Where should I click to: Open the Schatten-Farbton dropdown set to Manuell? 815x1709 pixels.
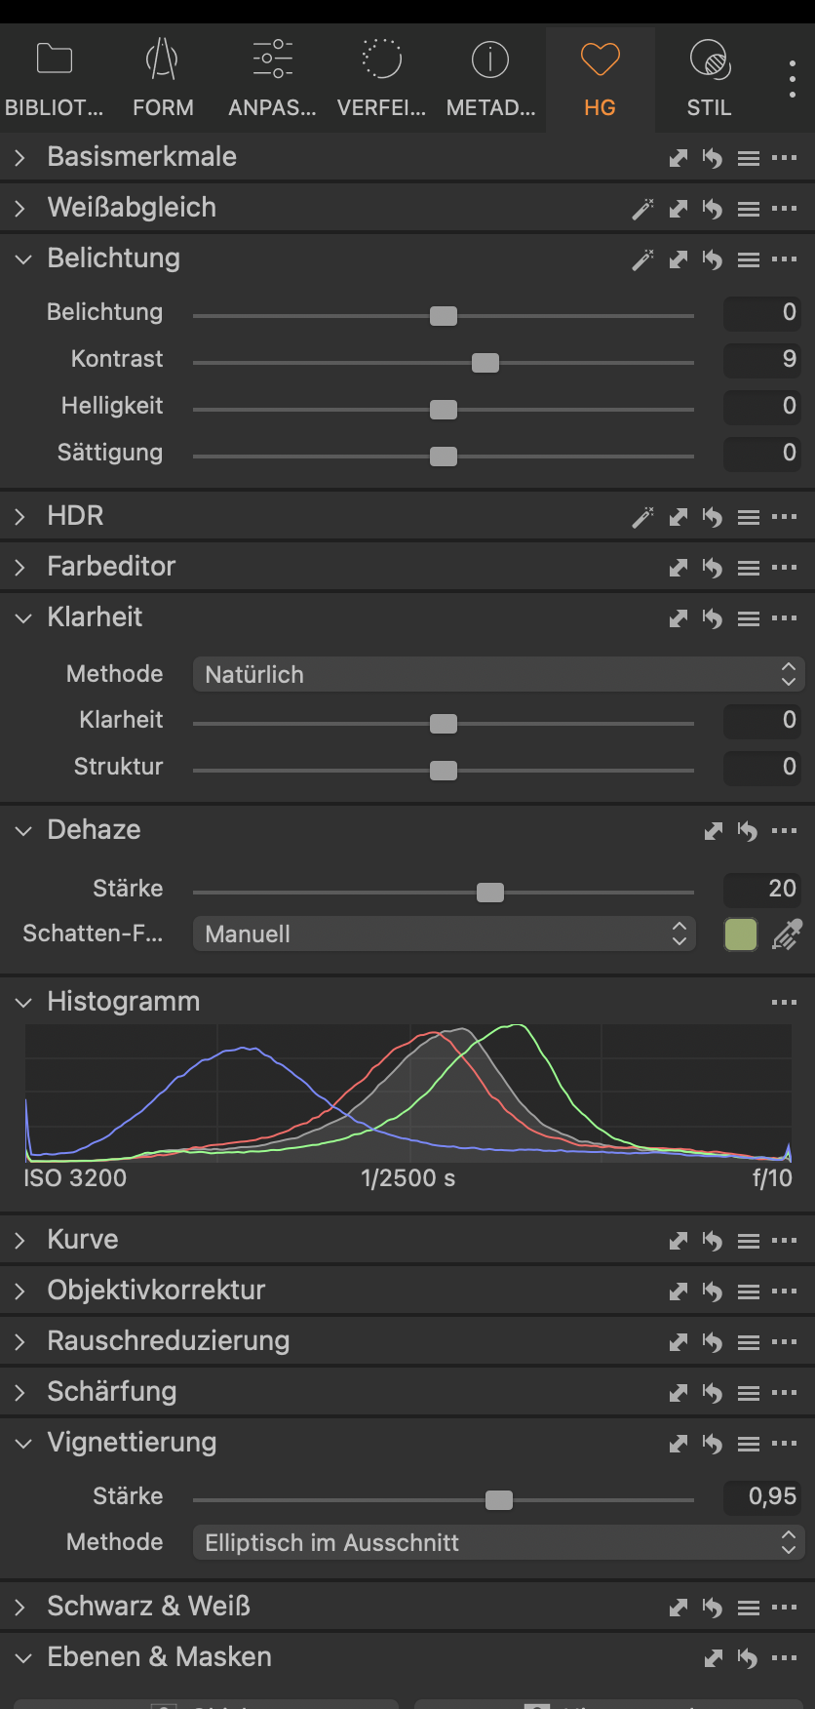click(444, 934)
